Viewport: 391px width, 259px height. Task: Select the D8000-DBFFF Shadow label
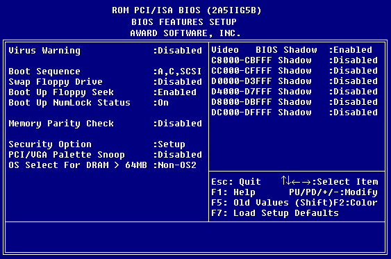coord(261,102)
